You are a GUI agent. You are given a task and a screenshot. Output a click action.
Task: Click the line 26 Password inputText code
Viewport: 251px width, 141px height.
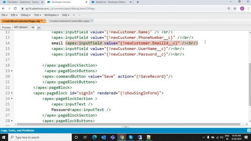(81, 110)
